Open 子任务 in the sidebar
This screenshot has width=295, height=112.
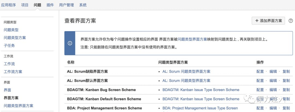click(9, 45)
